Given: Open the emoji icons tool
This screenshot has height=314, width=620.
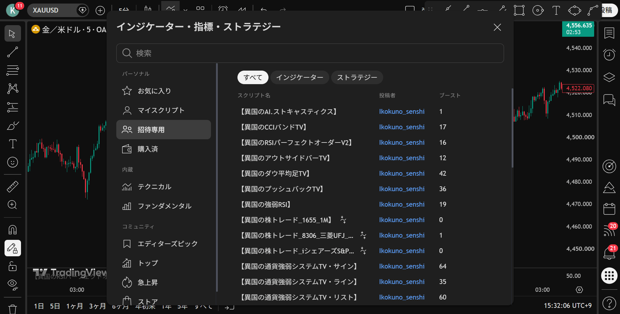Looking at the screenshot, I should 13,162.
